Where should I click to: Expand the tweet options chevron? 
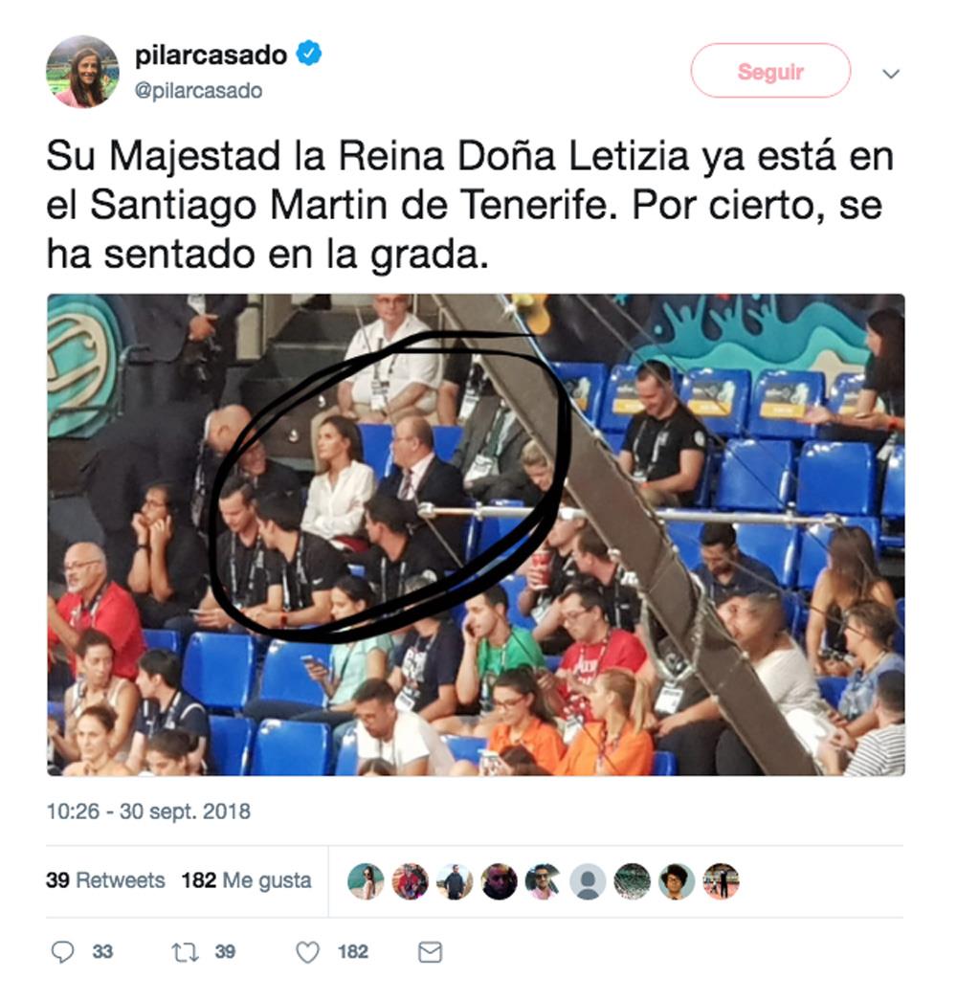tap(891, 74)
